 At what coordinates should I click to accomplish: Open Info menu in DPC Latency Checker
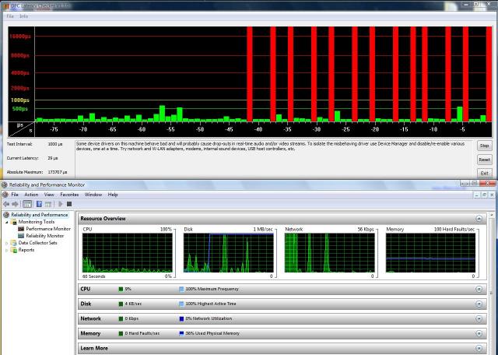click(x=24, y=16)
